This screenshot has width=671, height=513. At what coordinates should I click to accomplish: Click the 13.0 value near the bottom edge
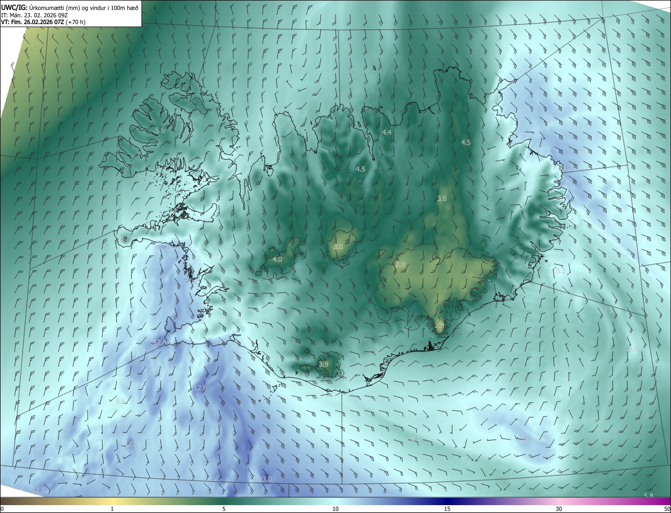pyautogui.click(x=265, y=479)
